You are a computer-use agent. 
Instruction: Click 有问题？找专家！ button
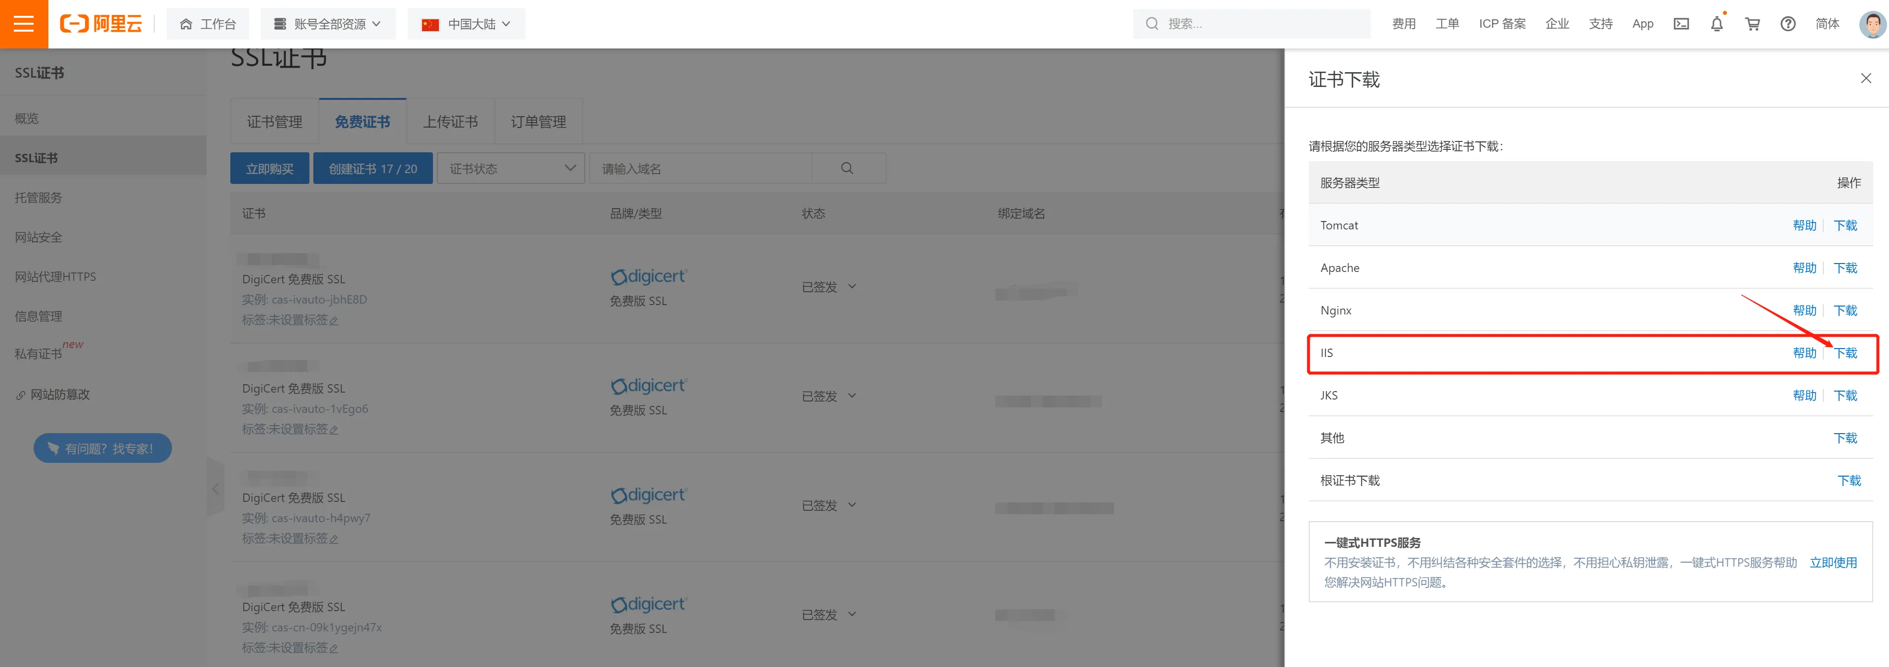103,448
